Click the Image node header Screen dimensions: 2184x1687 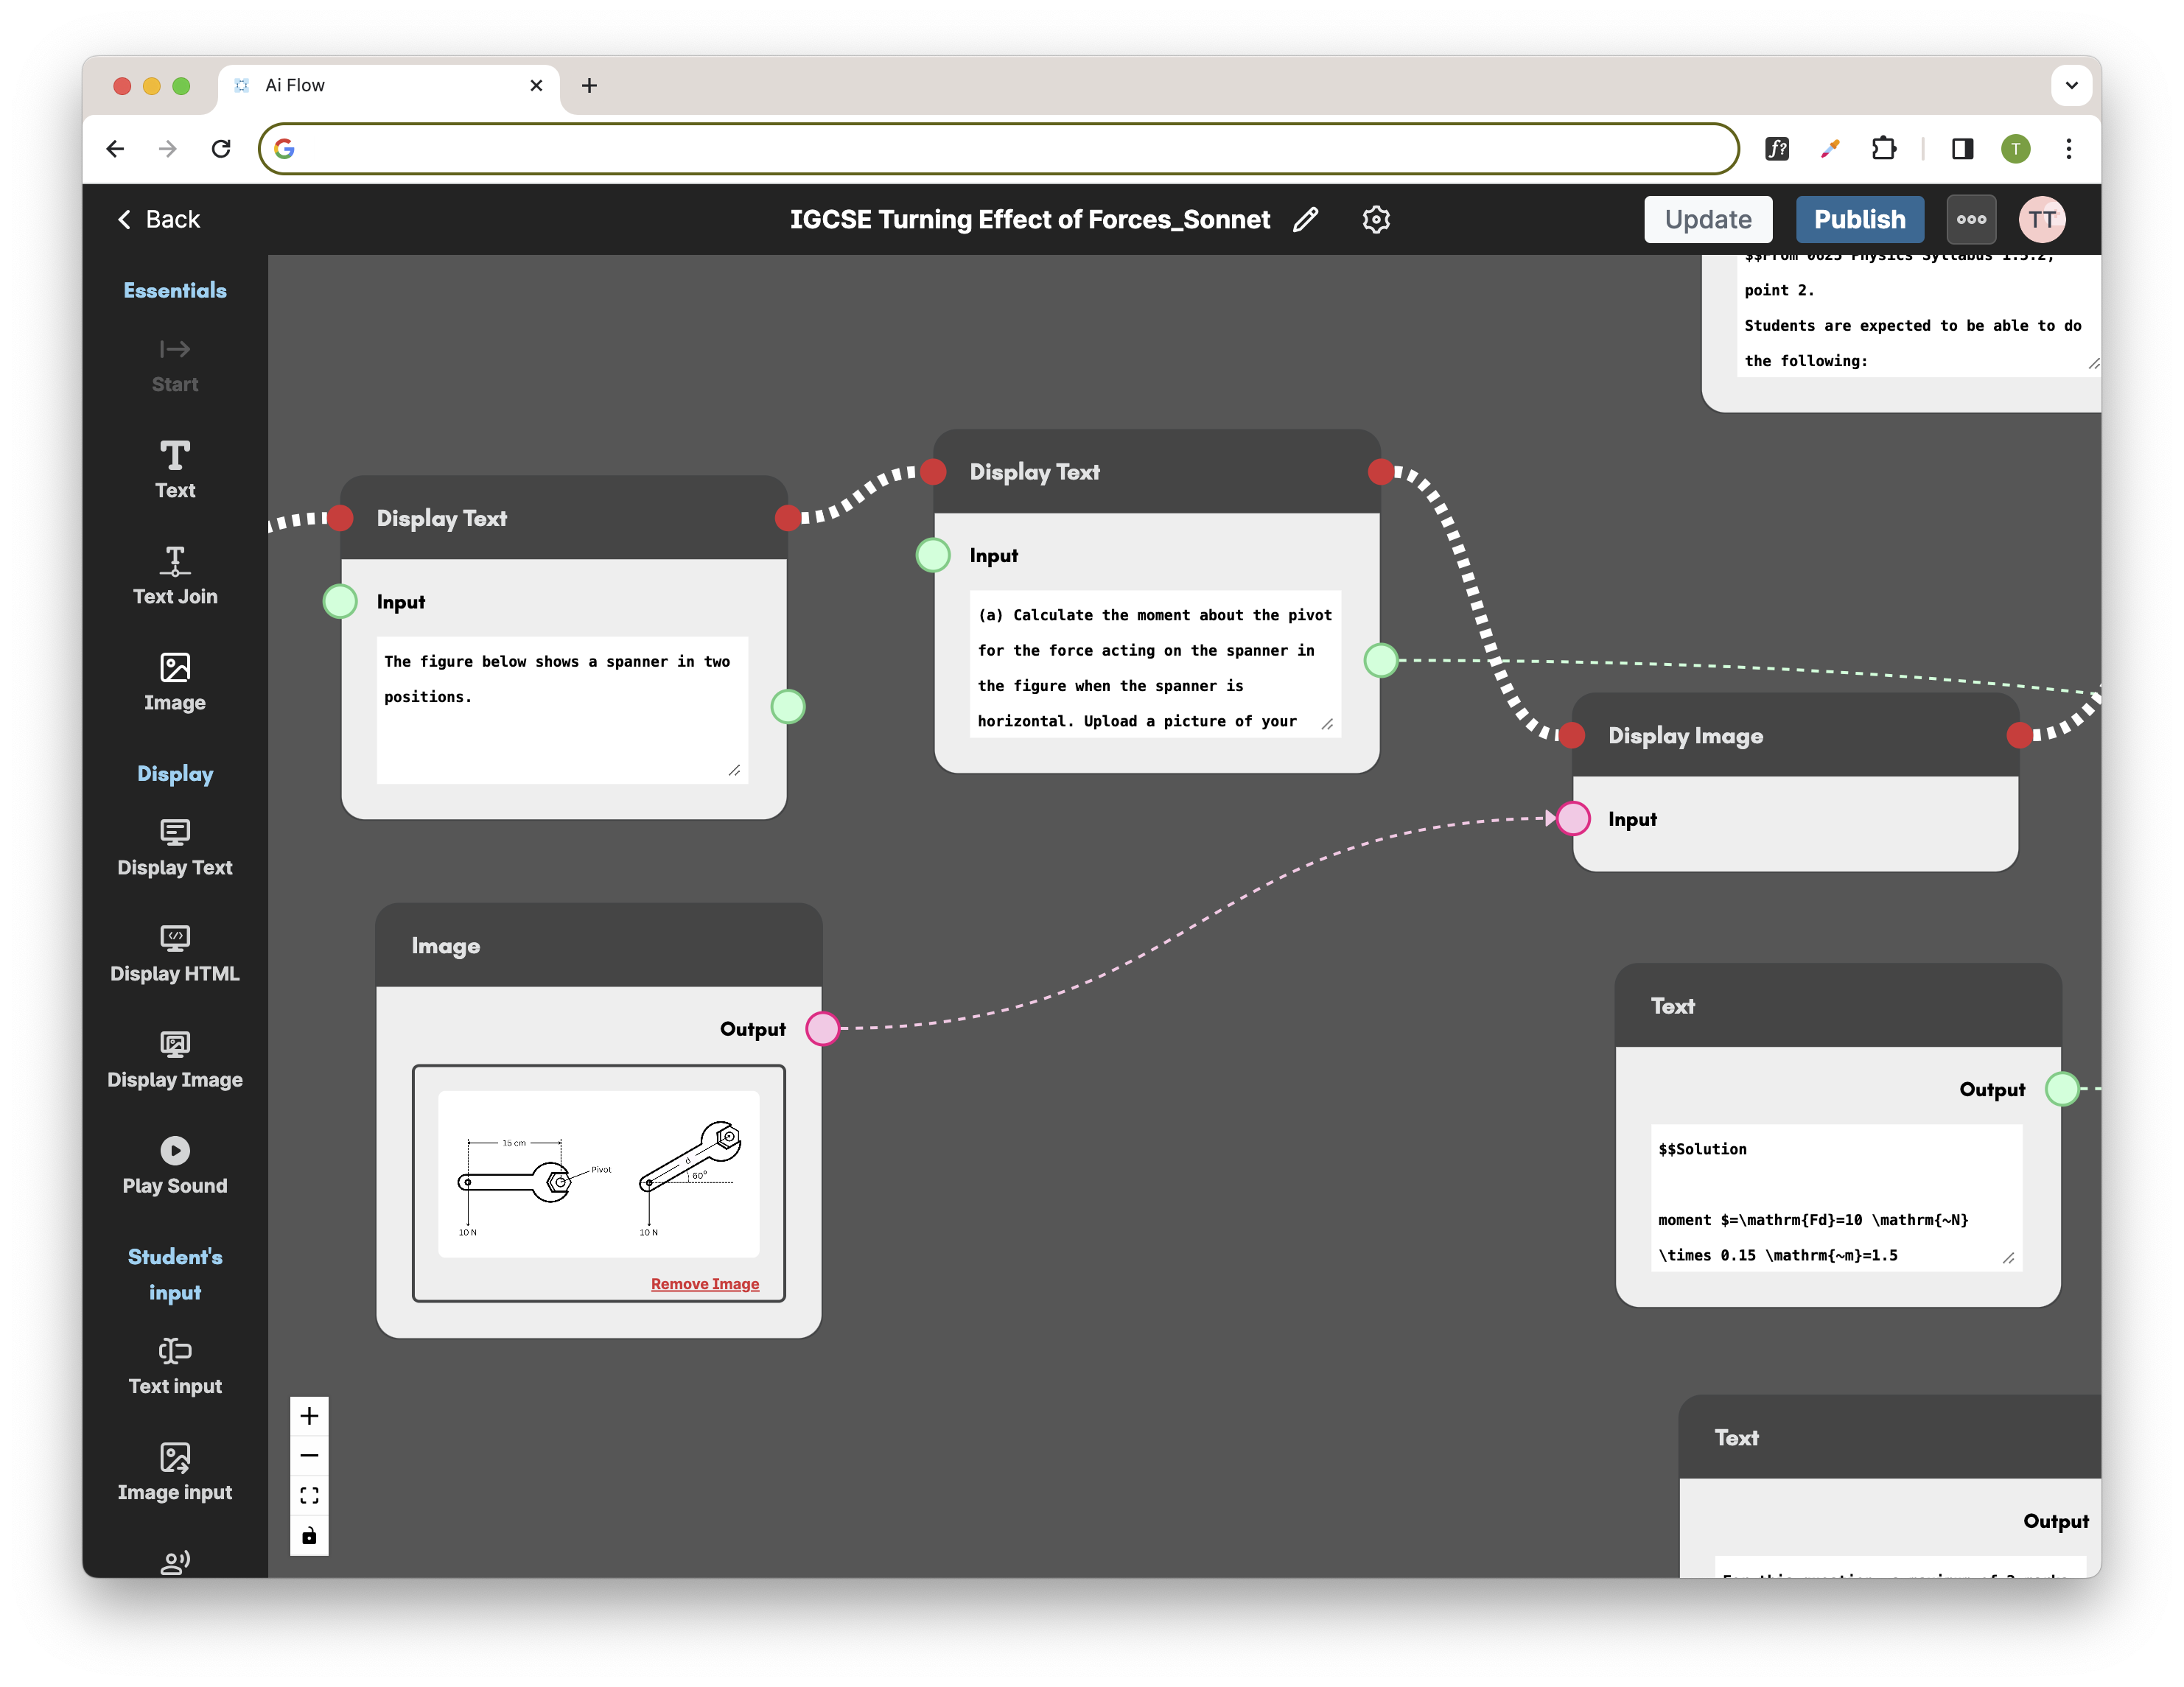(x=598, y=945)
